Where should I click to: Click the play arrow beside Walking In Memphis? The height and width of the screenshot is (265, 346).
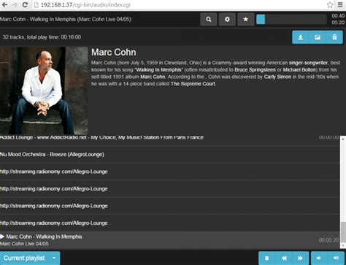pyautogui.click(x=2, y=237)
